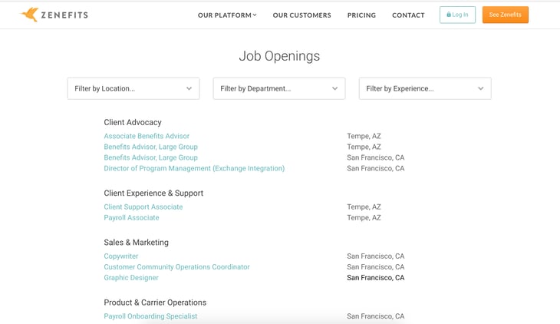The height and width of the screenshot is (324, 560).
Task: Open the Tempe Benefits Advisor, Large Group listing
Action: [x=150, y=147]
